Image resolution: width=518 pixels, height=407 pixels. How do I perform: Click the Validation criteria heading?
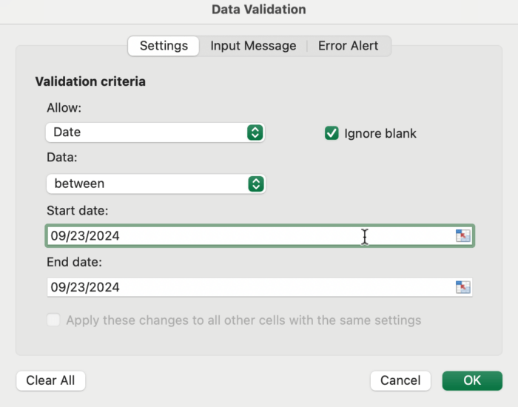pos(90,81)
